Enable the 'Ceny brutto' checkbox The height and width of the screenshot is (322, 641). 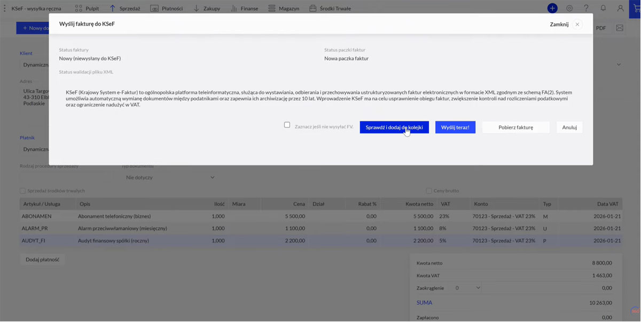428,191
